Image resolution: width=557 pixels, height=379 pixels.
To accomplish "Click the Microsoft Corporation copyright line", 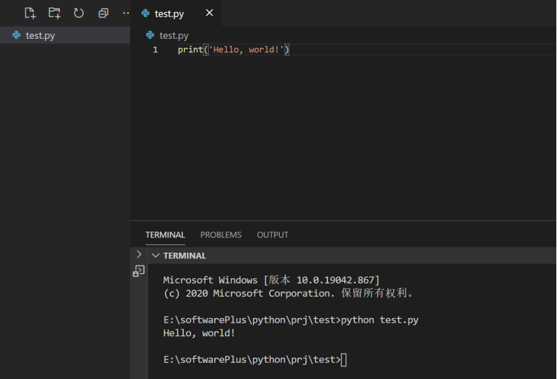I will 288,293.
